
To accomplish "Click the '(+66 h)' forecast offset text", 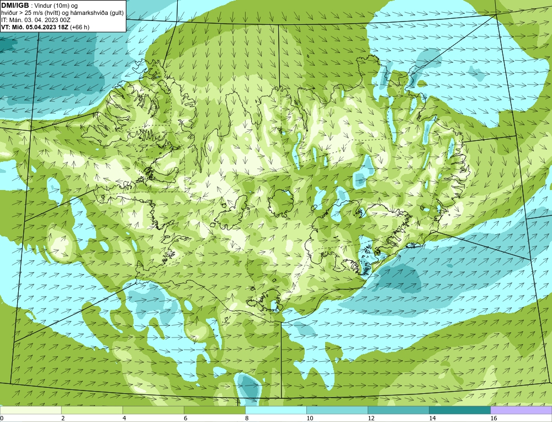I will 80,27.
